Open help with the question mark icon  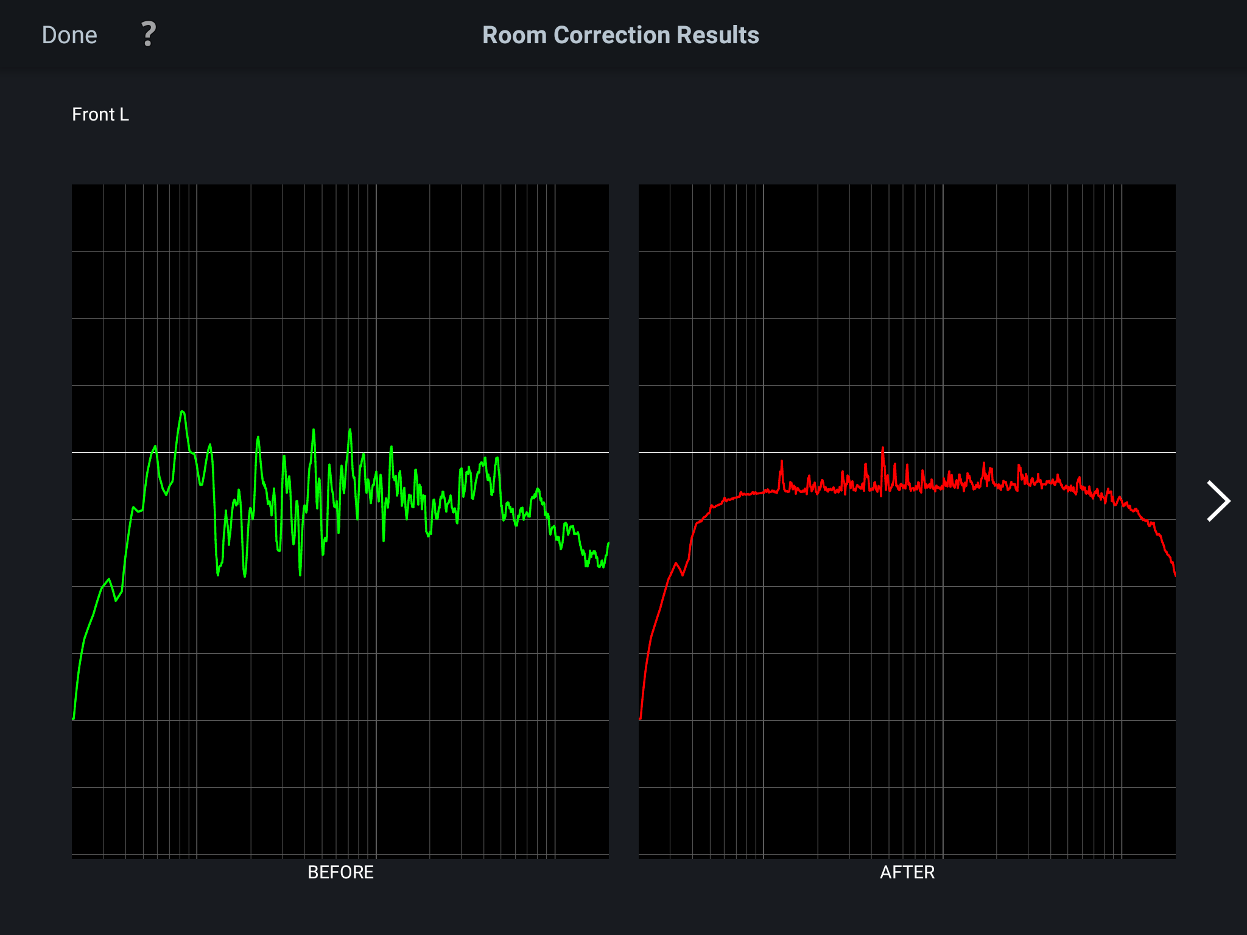tap(148, 34)
